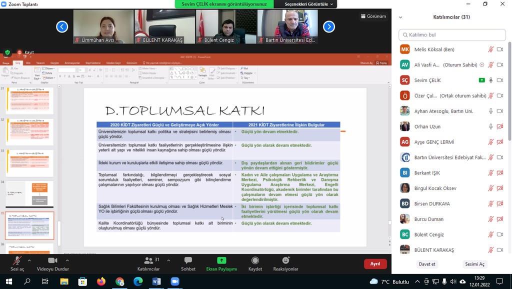Open the Katılımcılar participants panel icon

click(x=148, y=261)
